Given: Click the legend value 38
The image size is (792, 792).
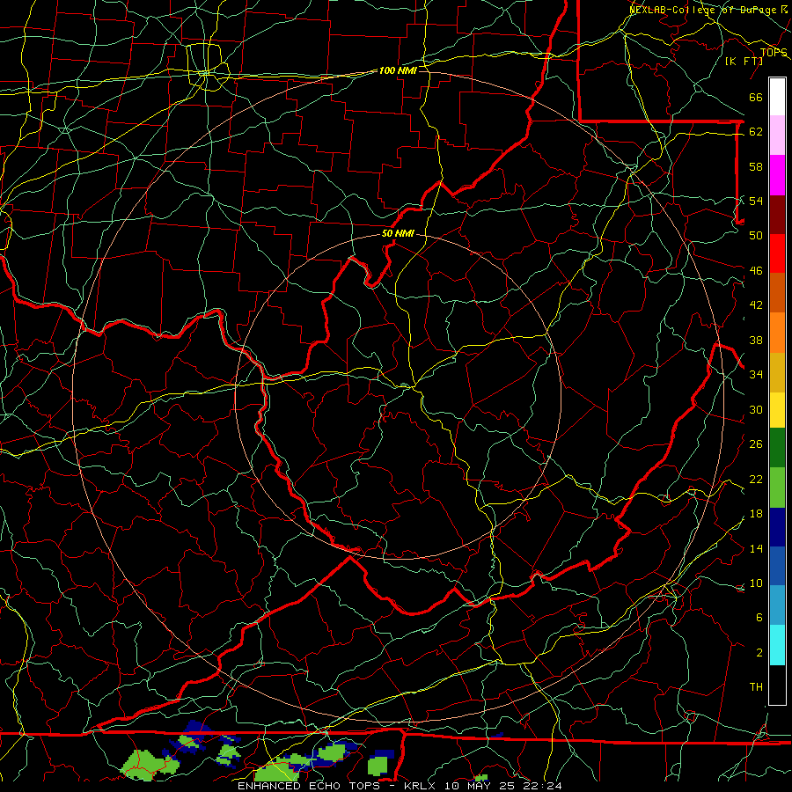Looking at the screenshot, I should [x=756, y=340].
